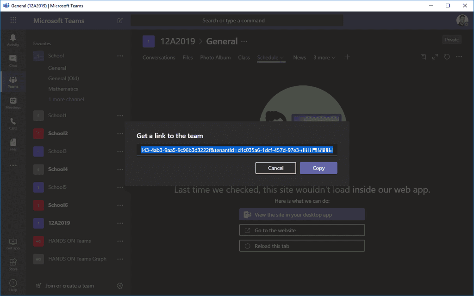Screen dimensions: 474x296
Task: Expand 1 more channel under School
Action: (x=66, y=99)
